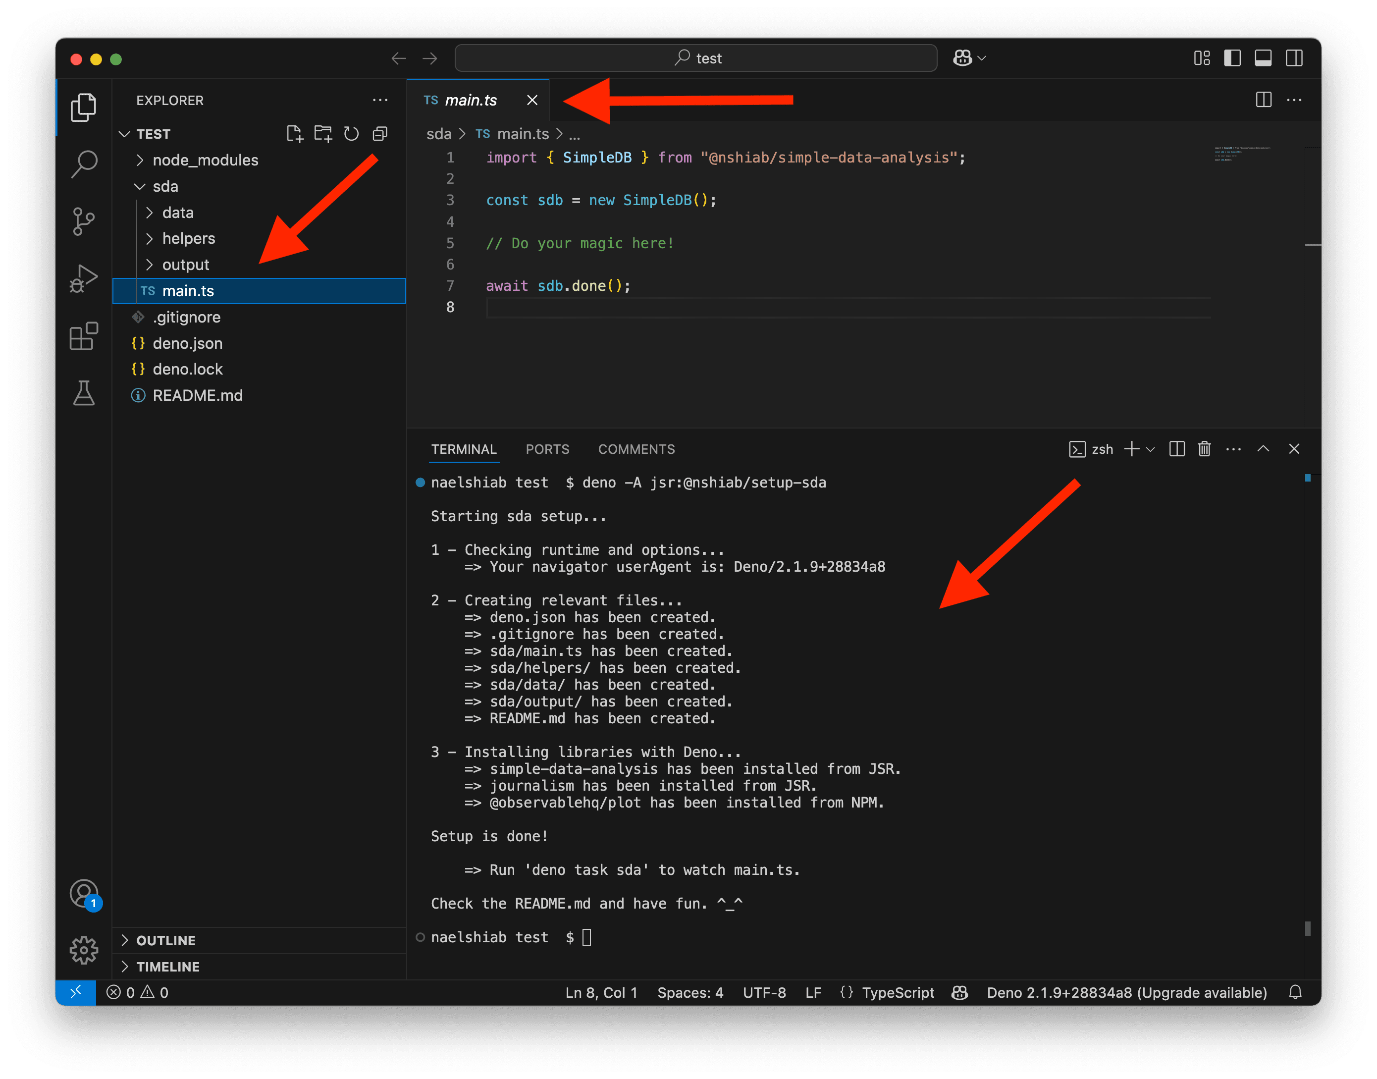
Task: Maximize the terminal panel size
Action: (x=1263, y=449)
